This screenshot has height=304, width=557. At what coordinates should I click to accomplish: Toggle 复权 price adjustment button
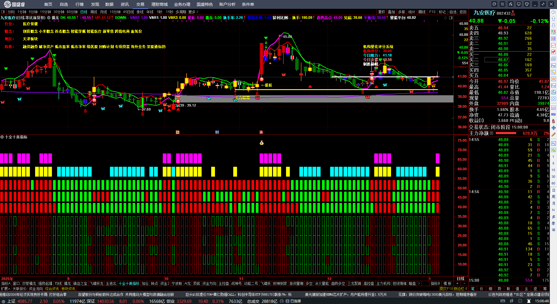(382, 12)
